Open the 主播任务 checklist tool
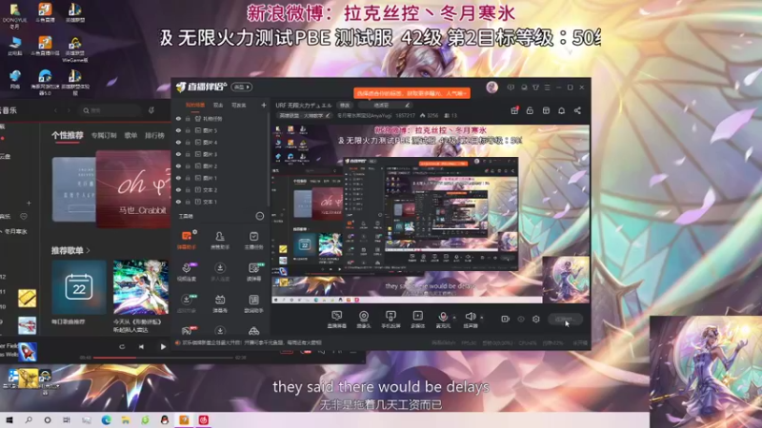The image size is (762, 428). (x=253, y=240)
